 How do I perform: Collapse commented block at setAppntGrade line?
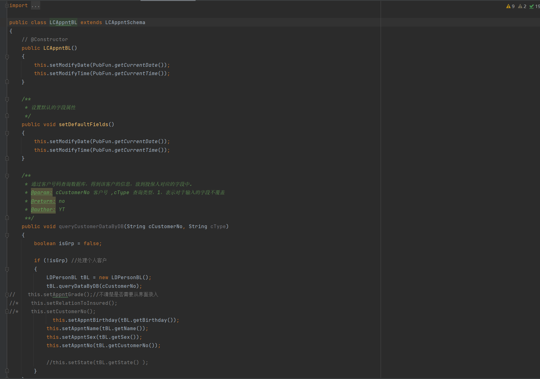click(7, 295)
